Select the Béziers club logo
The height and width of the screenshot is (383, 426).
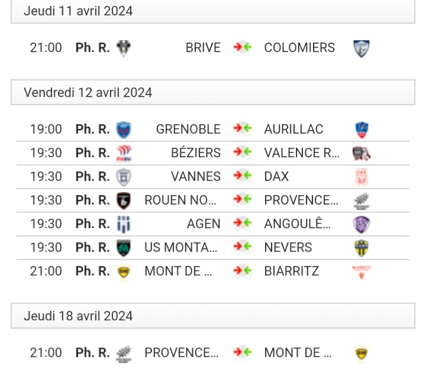click(124, 153)
